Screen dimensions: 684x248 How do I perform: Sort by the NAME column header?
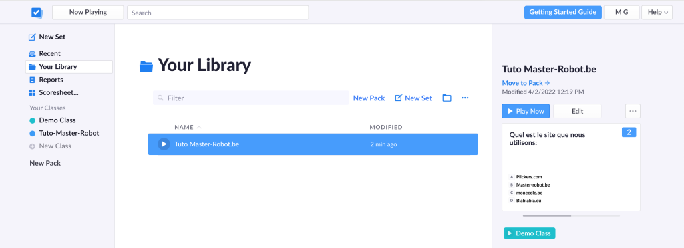click(x=184, y=127)
